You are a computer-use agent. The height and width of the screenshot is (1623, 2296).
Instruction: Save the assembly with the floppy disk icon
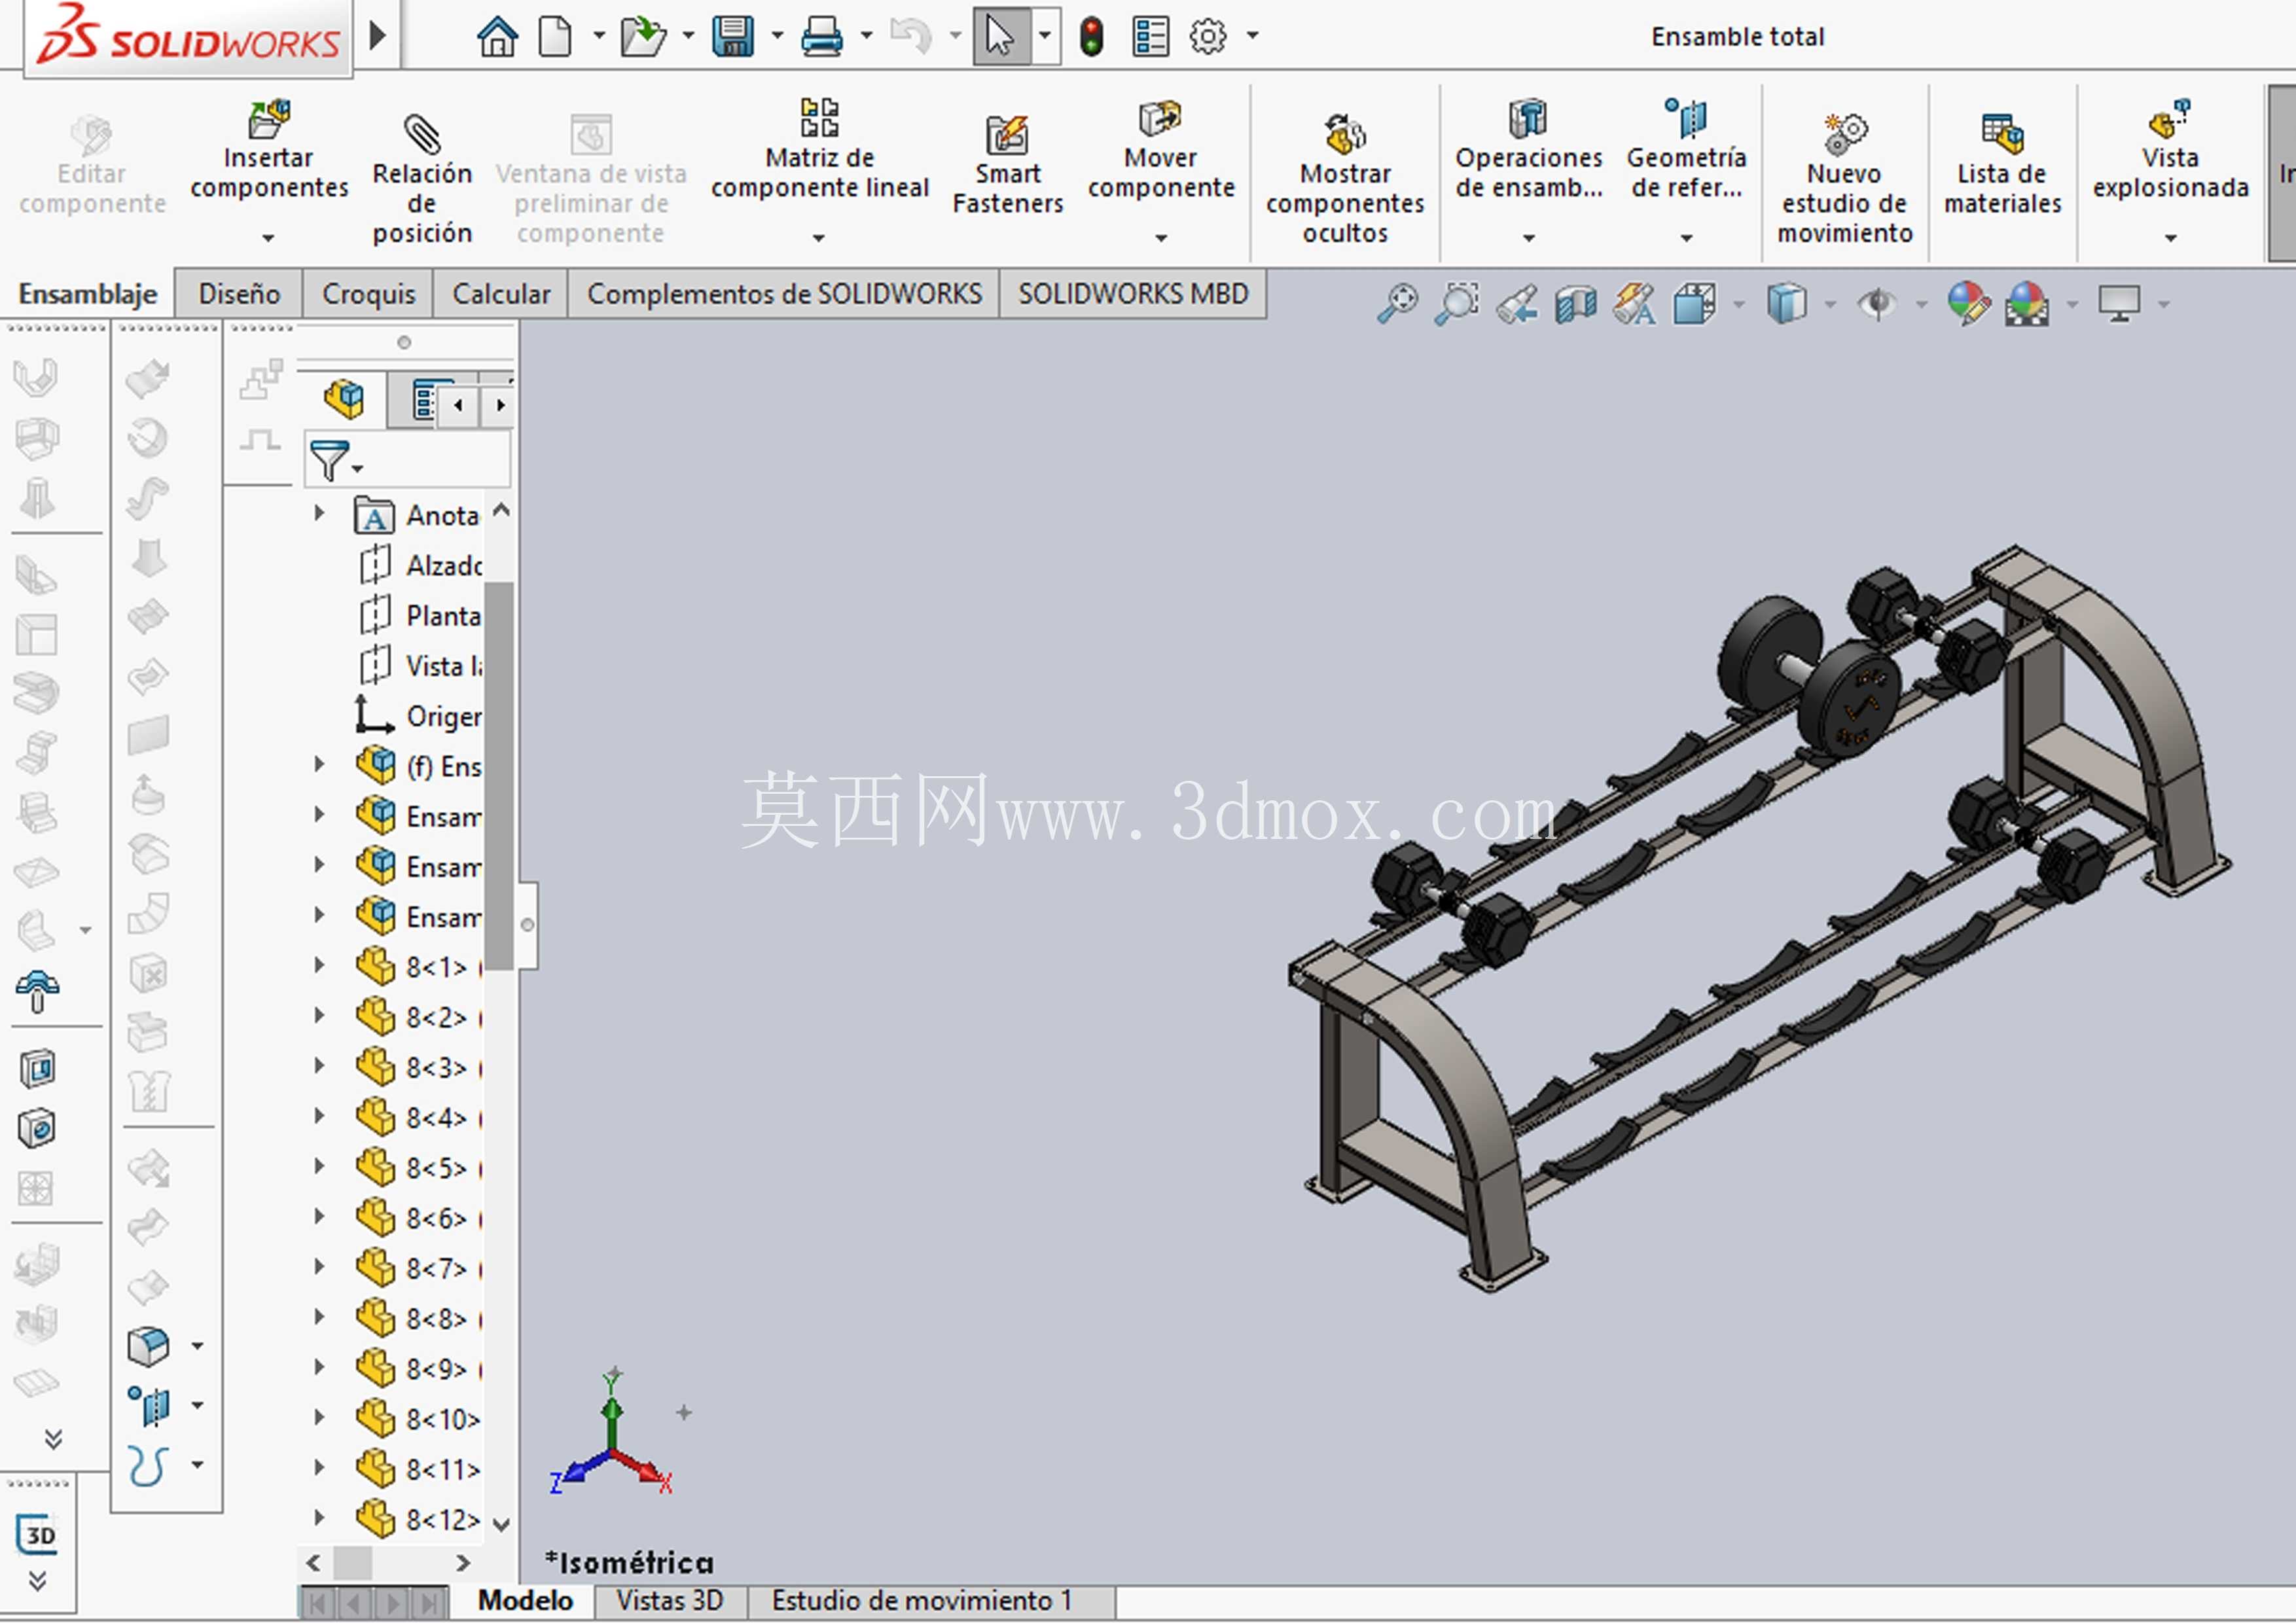733,37
